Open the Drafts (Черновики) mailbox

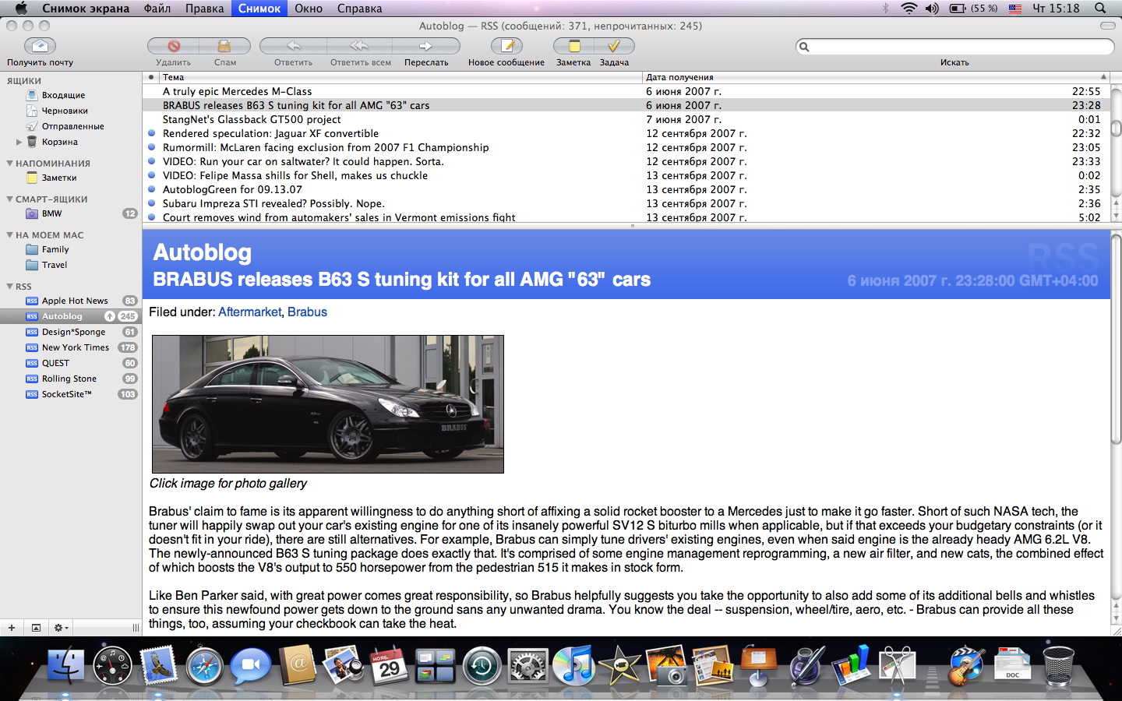pyautogui.click(x=65, y=111)
